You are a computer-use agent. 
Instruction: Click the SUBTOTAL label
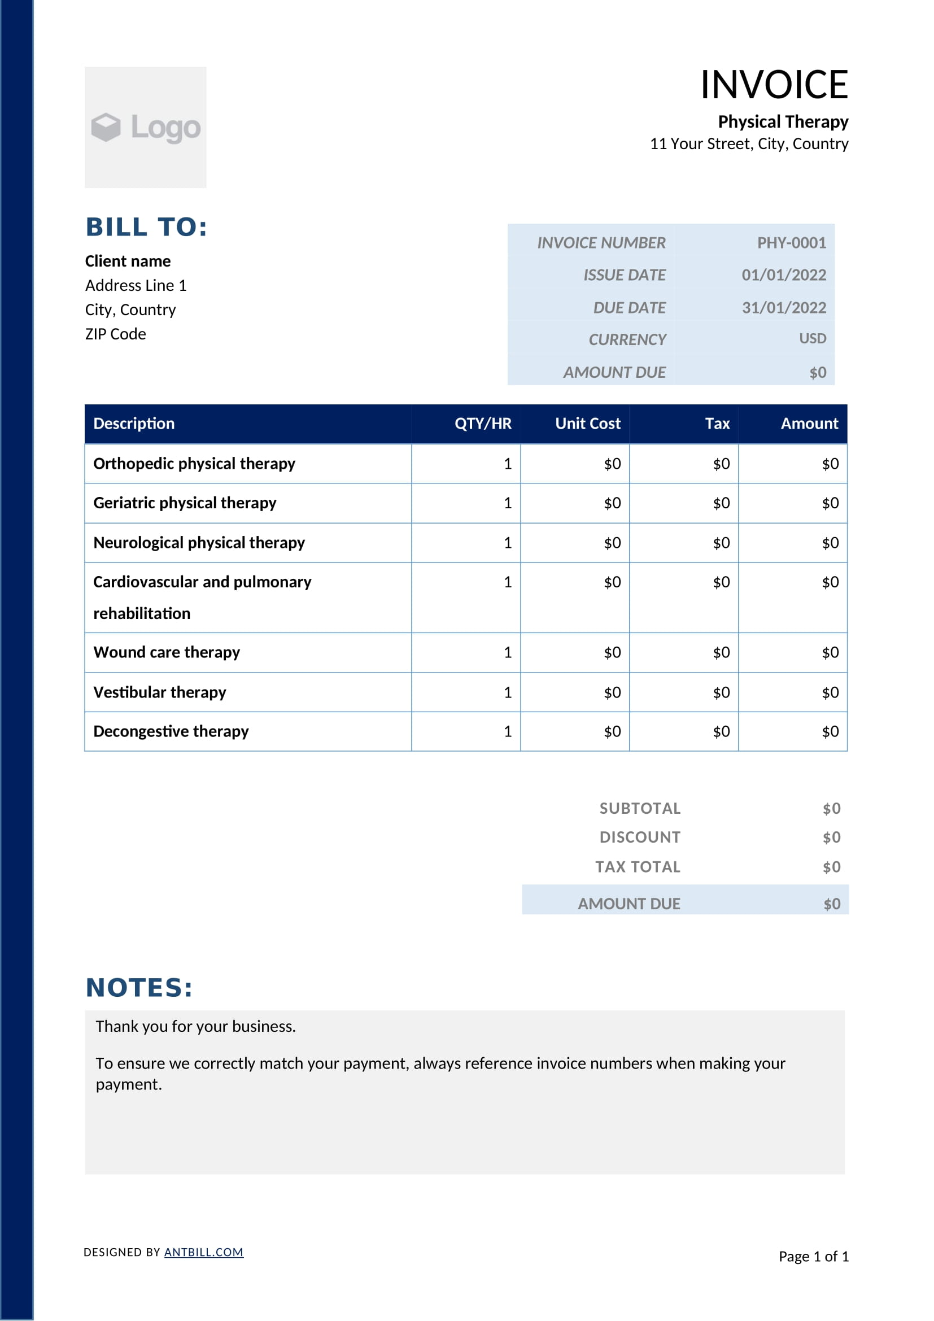coord(640,808)
